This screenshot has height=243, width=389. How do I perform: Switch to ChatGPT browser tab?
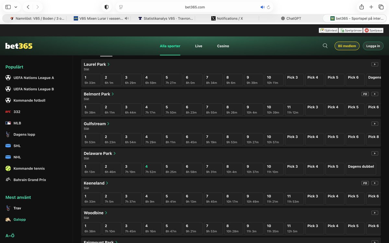click(291, 18)
